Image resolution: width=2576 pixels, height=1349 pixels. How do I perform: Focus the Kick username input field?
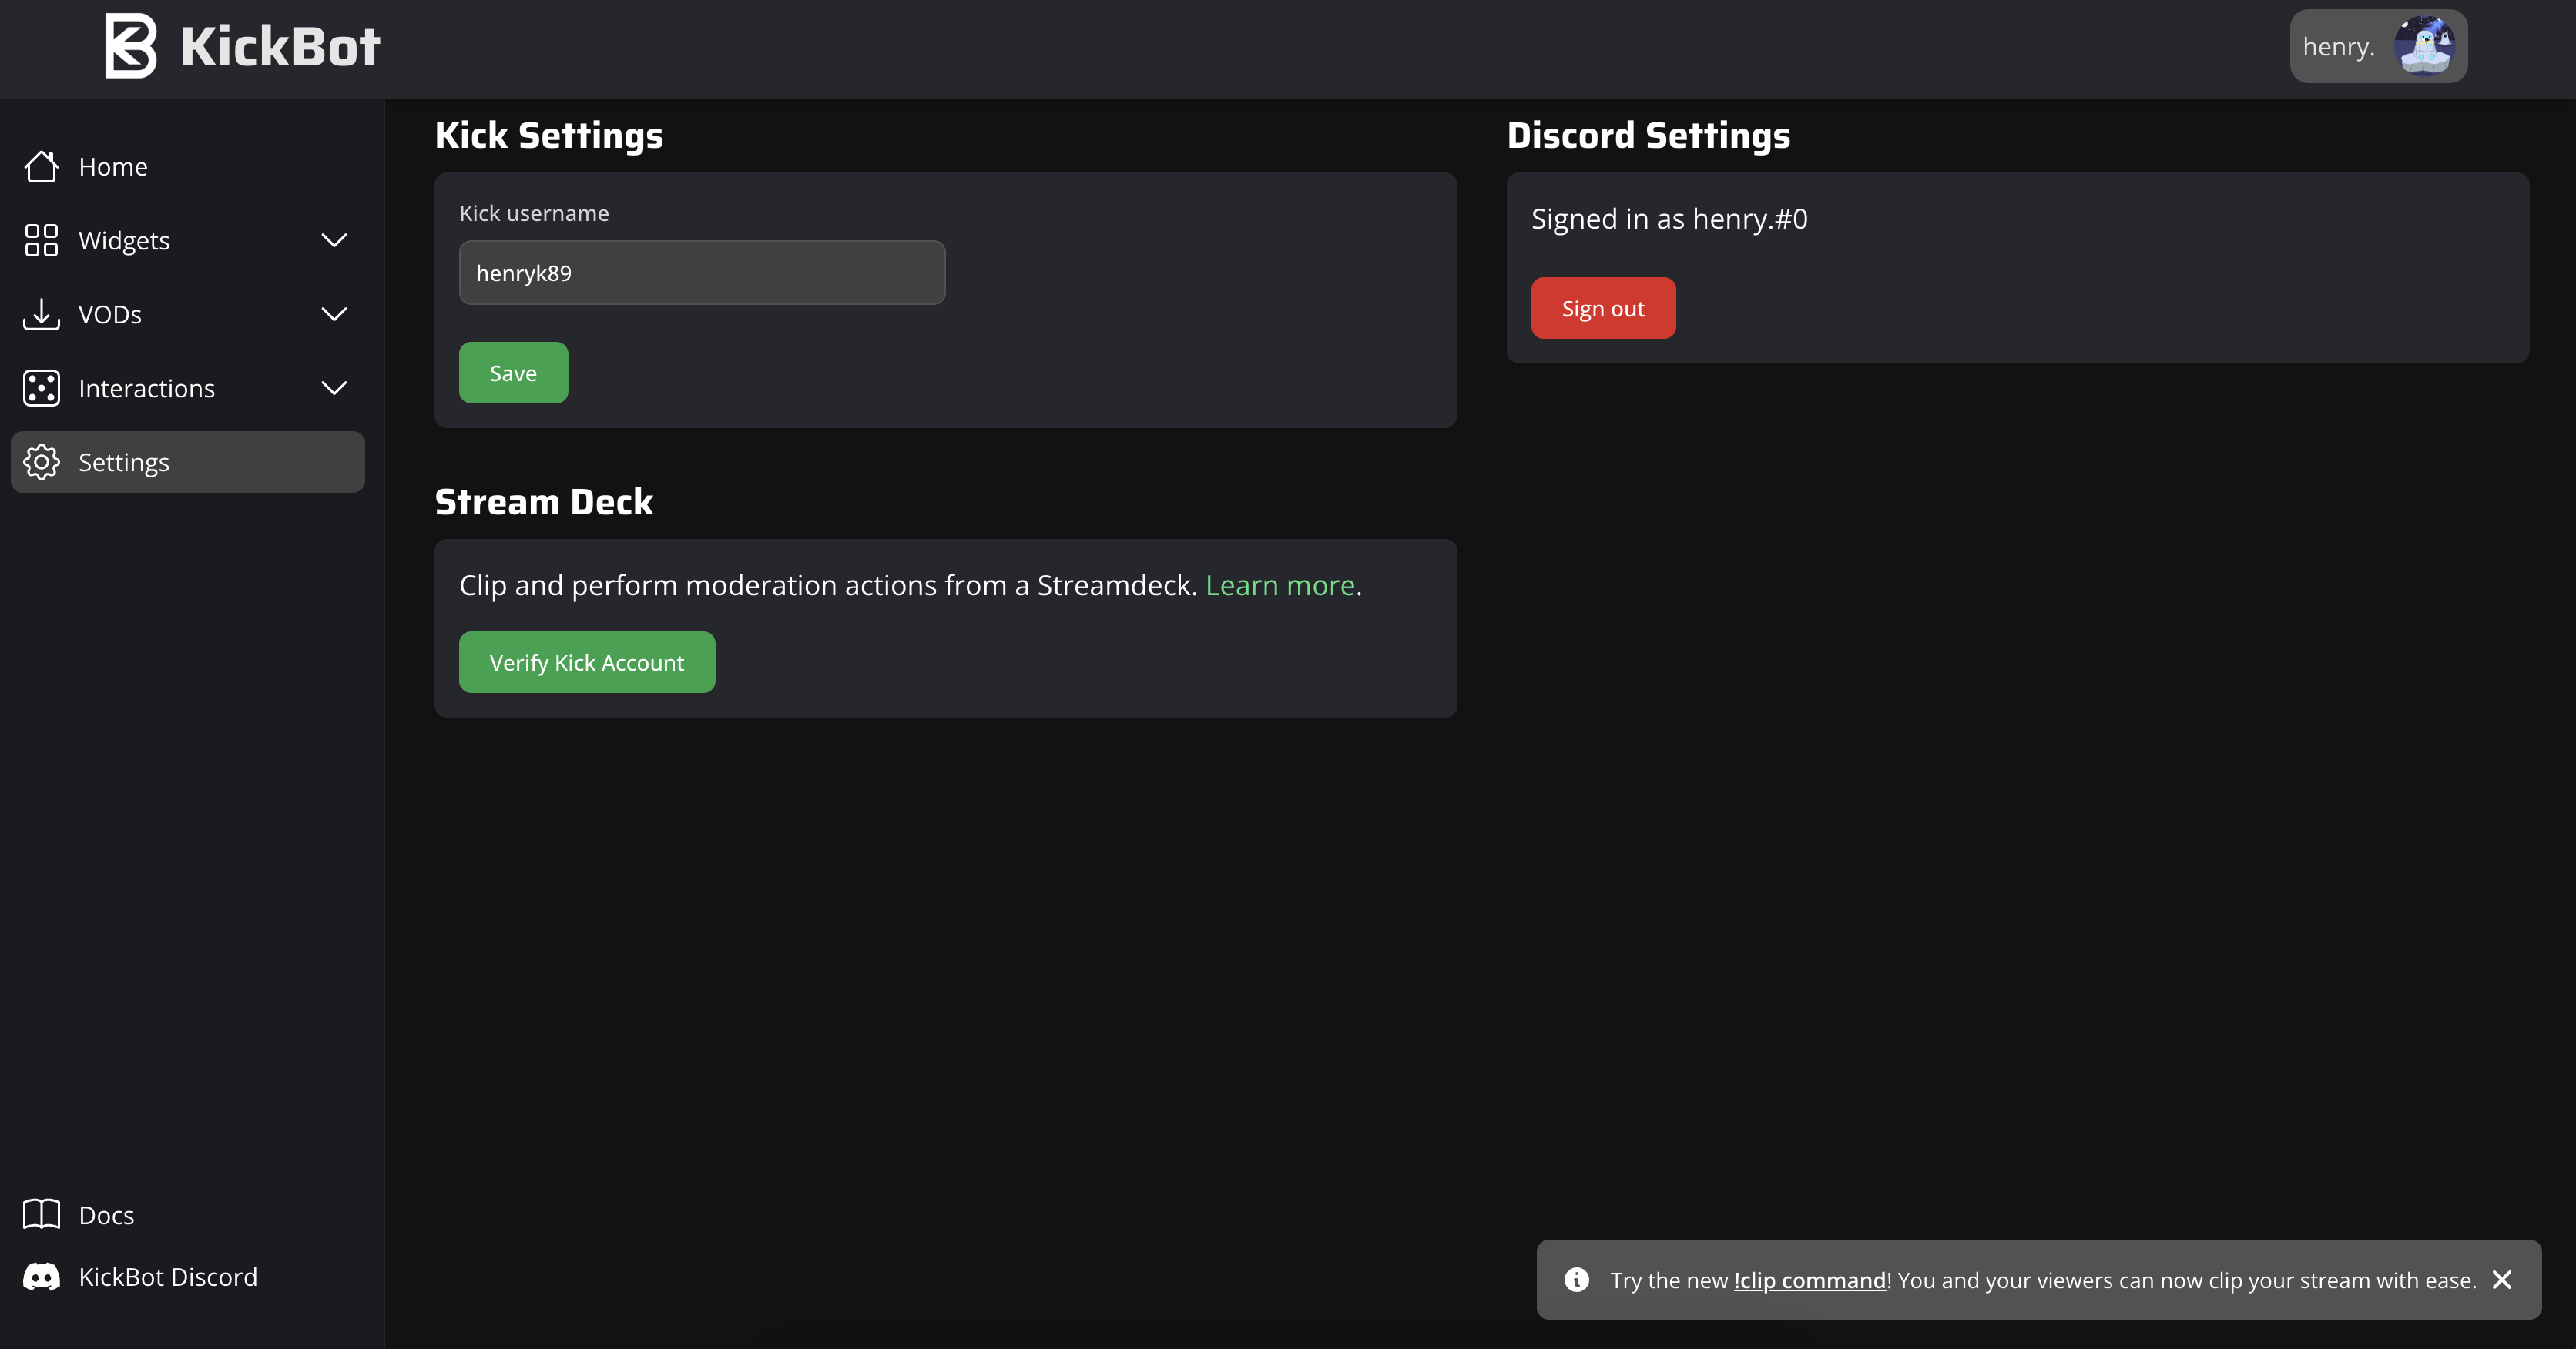[x=701, y=273]
